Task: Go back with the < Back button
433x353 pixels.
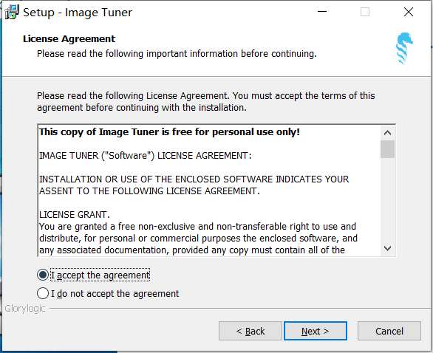Action: coord(250,331)
